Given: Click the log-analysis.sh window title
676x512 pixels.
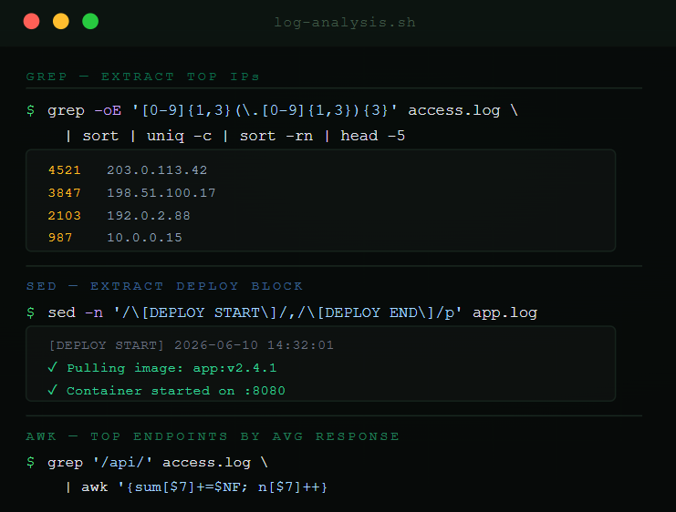Looking at the screenshot, I should coord(345,22).
